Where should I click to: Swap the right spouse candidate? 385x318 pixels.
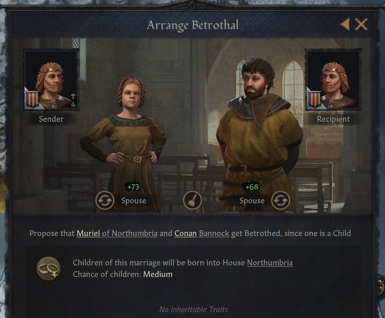(281, 200)
